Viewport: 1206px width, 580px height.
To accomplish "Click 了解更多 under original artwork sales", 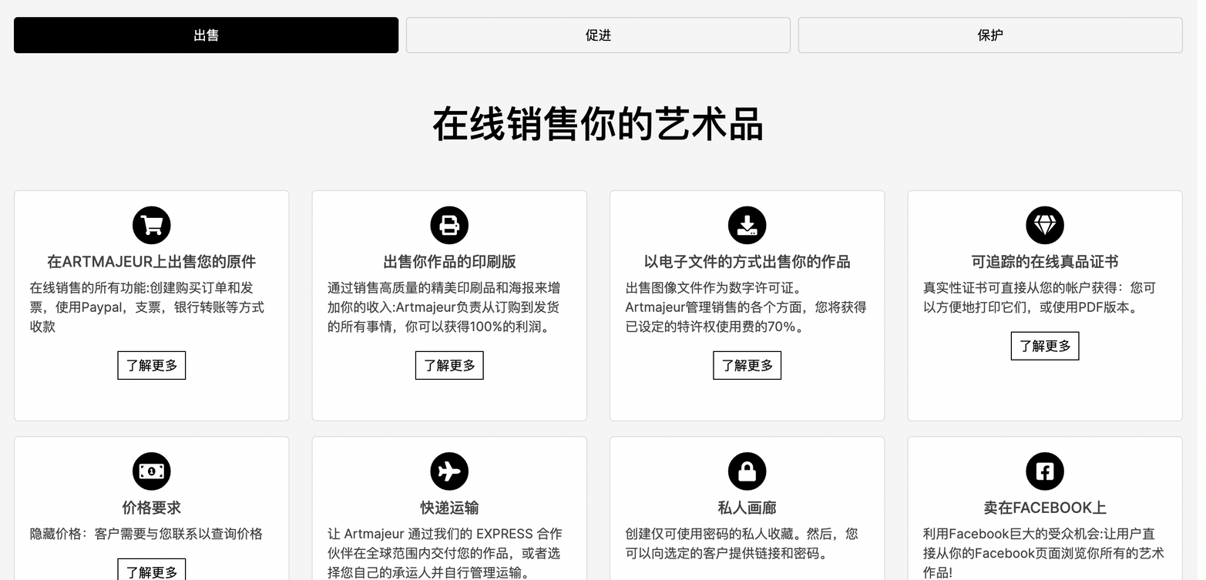I will [152, 365].
